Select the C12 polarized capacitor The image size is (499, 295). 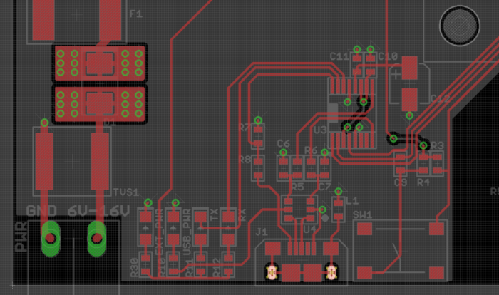tap(409, 83)
